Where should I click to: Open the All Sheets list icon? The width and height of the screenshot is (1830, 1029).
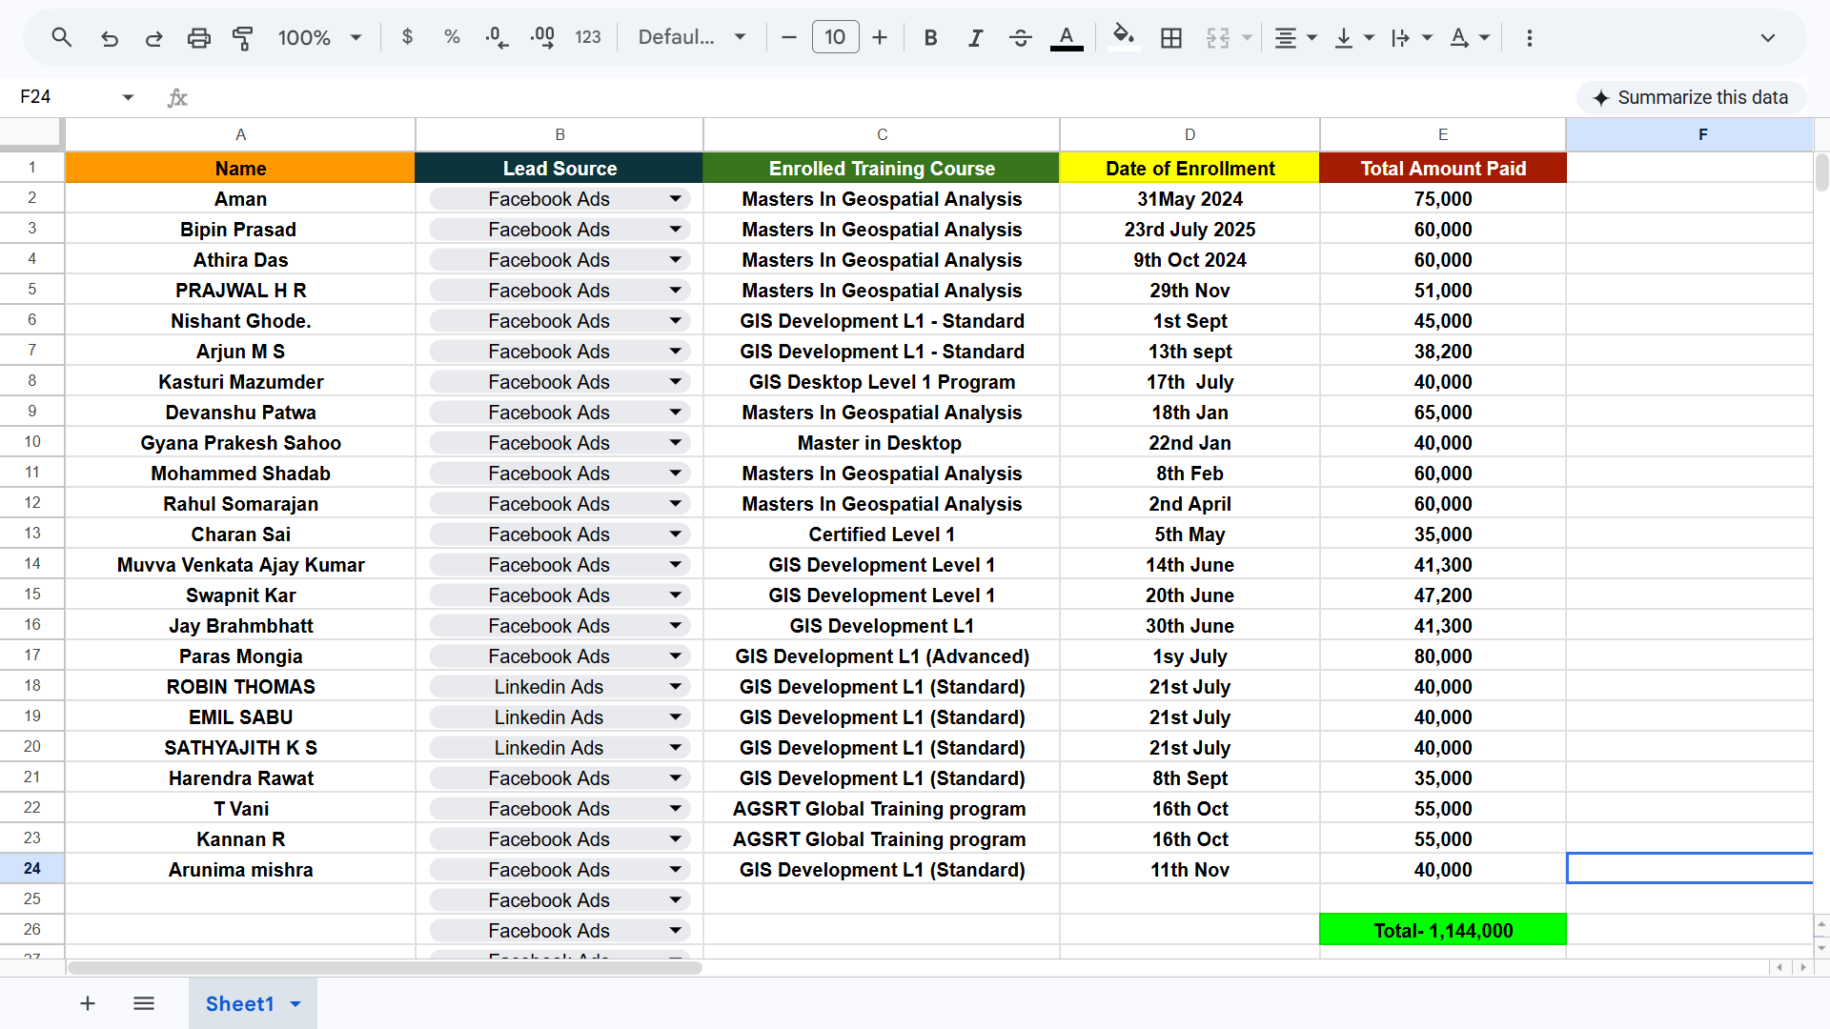coord(144,1003)
